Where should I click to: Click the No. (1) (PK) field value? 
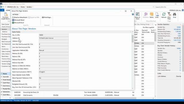tap(54, 35)
